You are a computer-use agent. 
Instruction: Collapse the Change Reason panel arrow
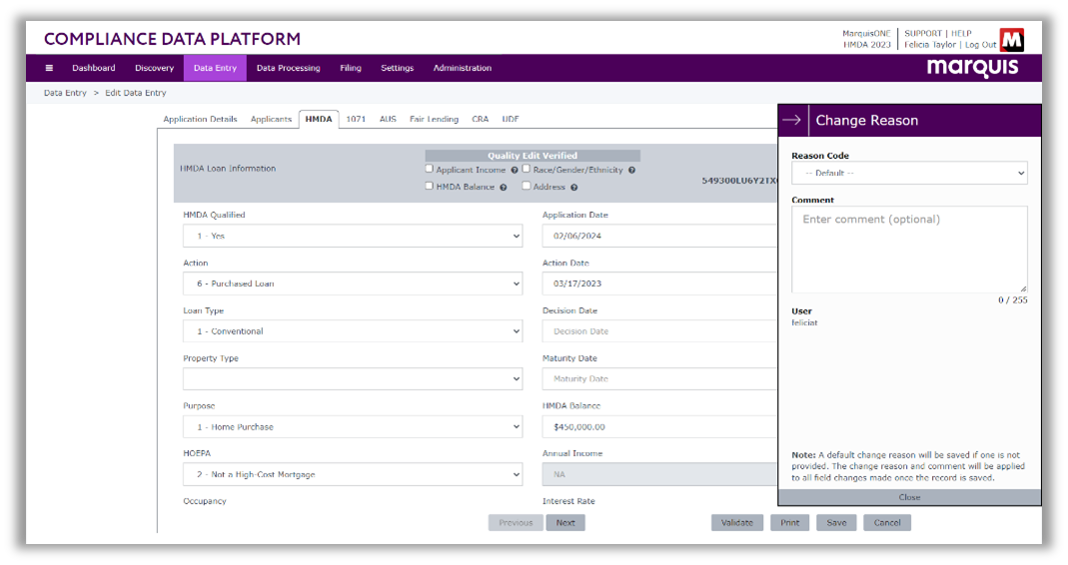[x=792, y=120]
